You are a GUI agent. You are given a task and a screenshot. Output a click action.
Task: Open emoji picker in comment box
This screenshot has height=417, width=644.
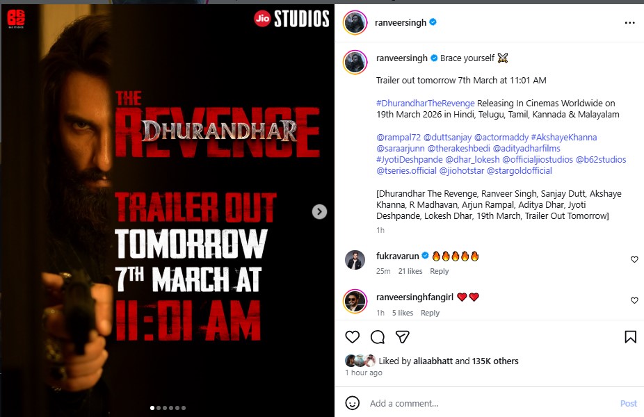click(x=352, y=403)
